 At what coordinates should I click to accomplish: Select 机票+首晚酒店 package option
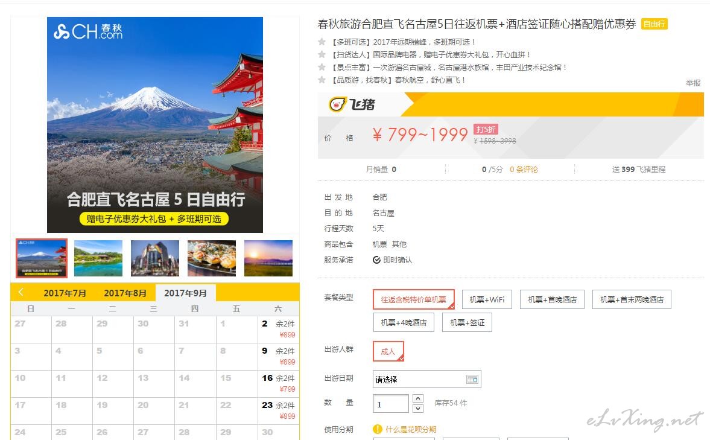tap(552, 299)
